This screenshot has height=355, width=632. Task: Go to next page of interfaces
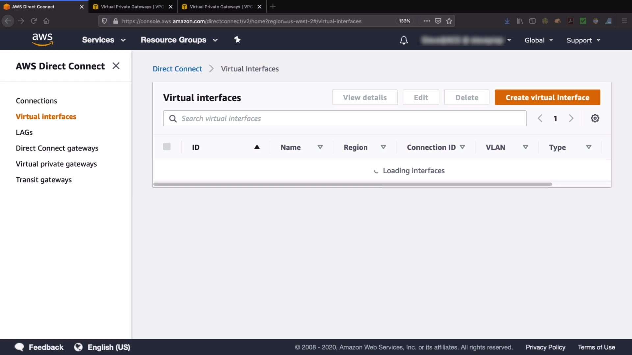pyautogui.click(x=571, y=118)
